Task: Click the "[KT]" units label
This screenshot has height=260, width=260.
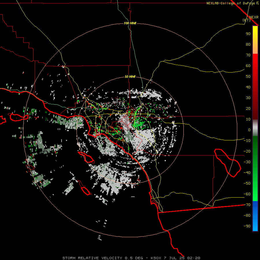Action: (x=247, y=20)
